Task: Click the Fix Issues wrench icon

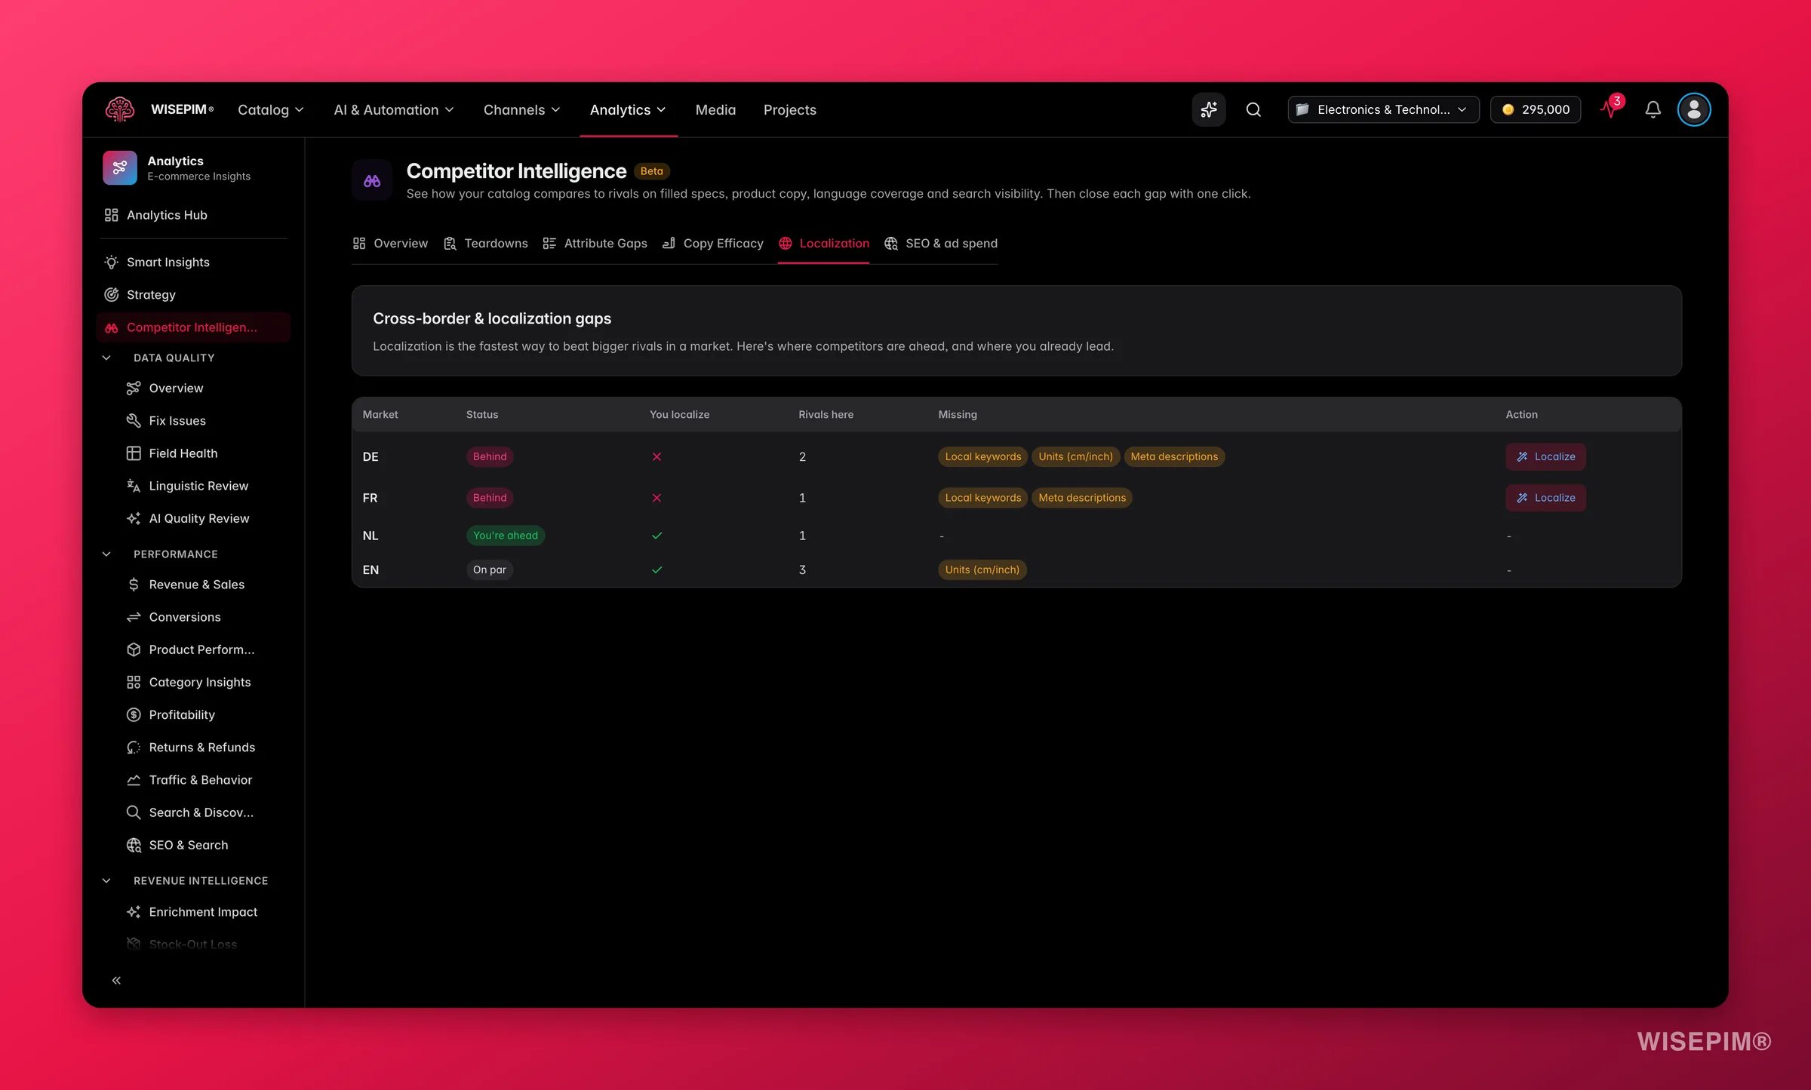Action: [x=134, y=420]
